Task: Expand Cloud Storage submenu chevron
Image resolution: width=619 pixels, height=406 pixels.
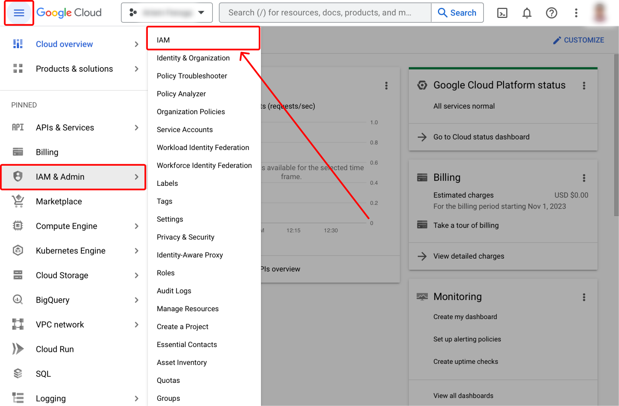Action: click(x=137, y=275)
